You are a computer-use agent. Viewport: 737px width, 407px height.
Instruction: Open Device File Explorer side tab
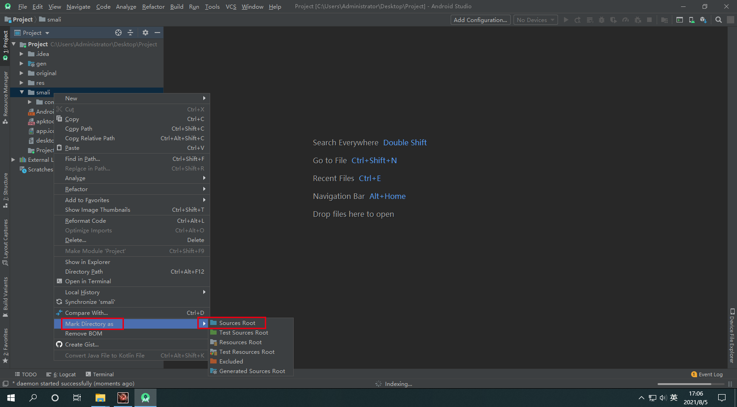[732, 335]
